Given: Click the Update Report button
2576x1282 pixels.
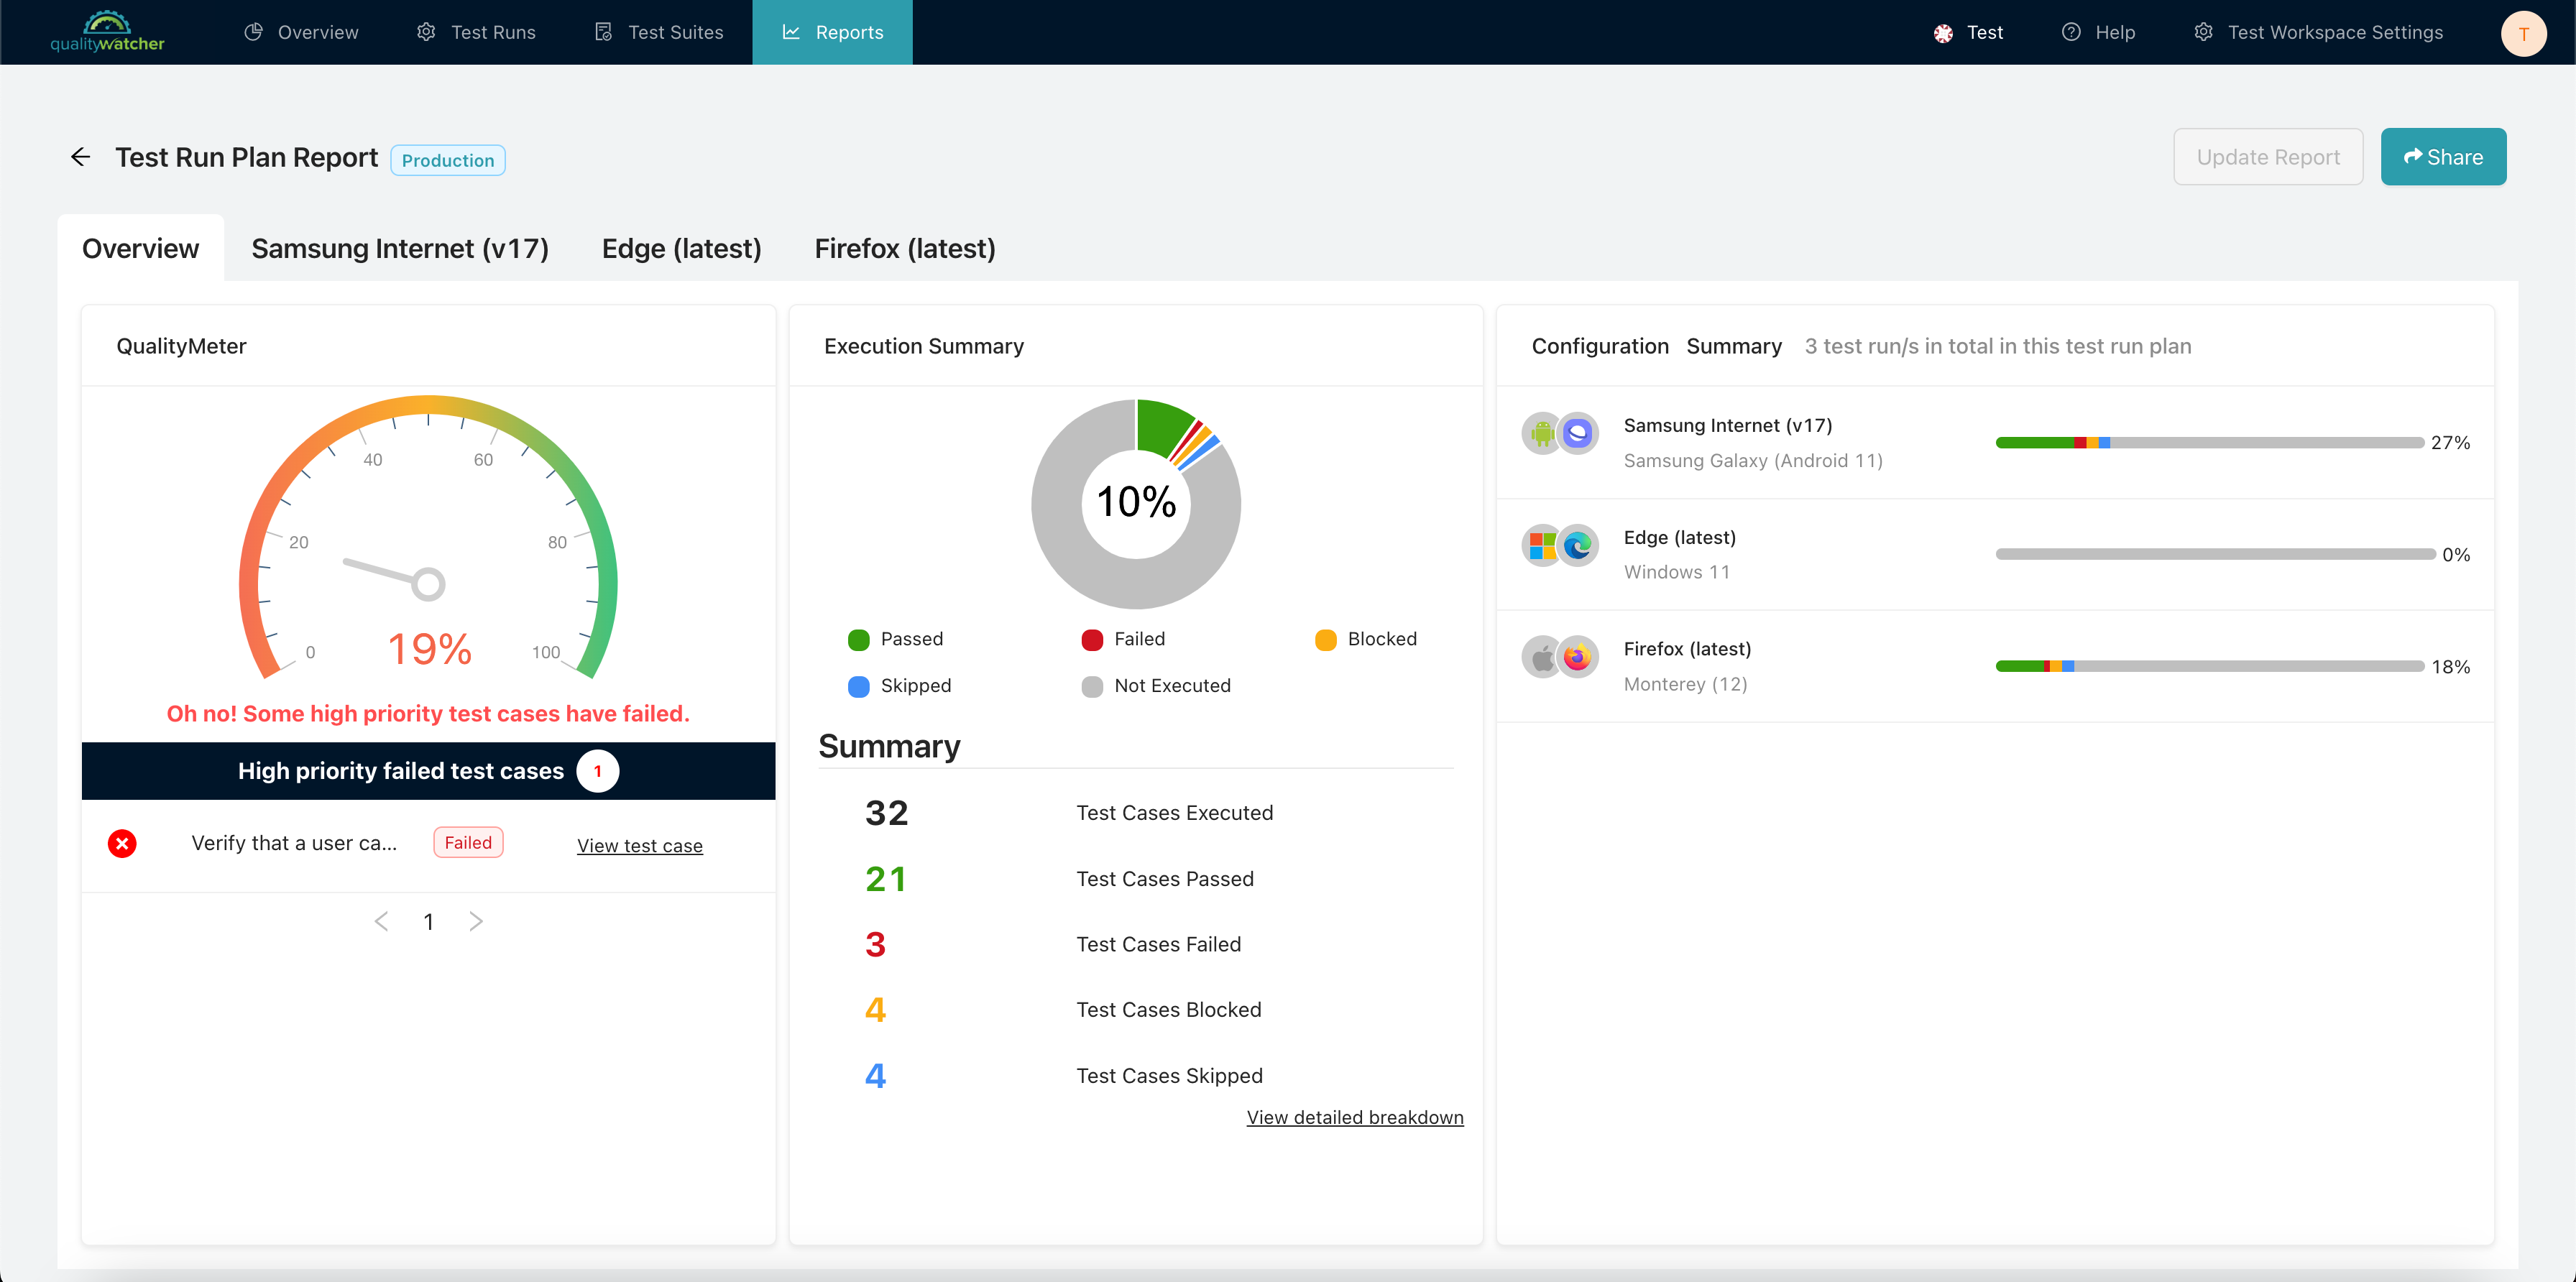Looking at the screenshot, I should tap(2268, 157).
